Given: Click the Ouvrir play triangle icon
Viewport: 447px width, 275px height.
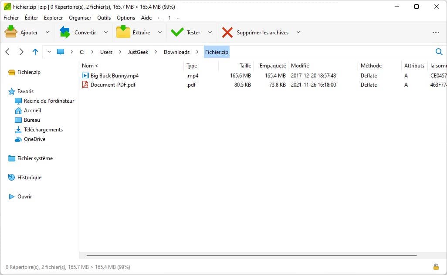Looking at the screenshot, I should coord(12,197).
